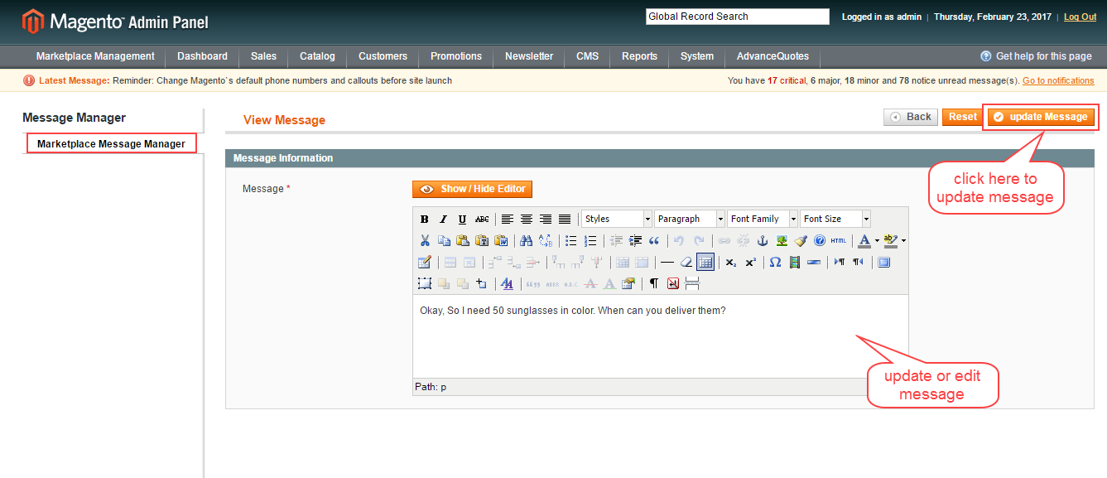The width and height of the screenshot is (1107, 478).
Task: Click the Reset button
Action: [x=962, y=117]
